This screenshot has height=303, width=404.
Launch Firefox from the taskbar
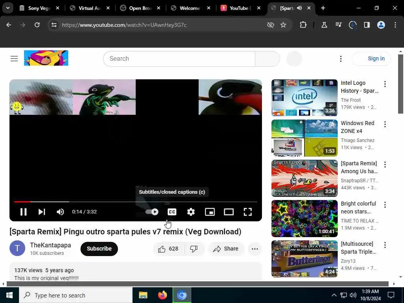[x=162, y=295]
